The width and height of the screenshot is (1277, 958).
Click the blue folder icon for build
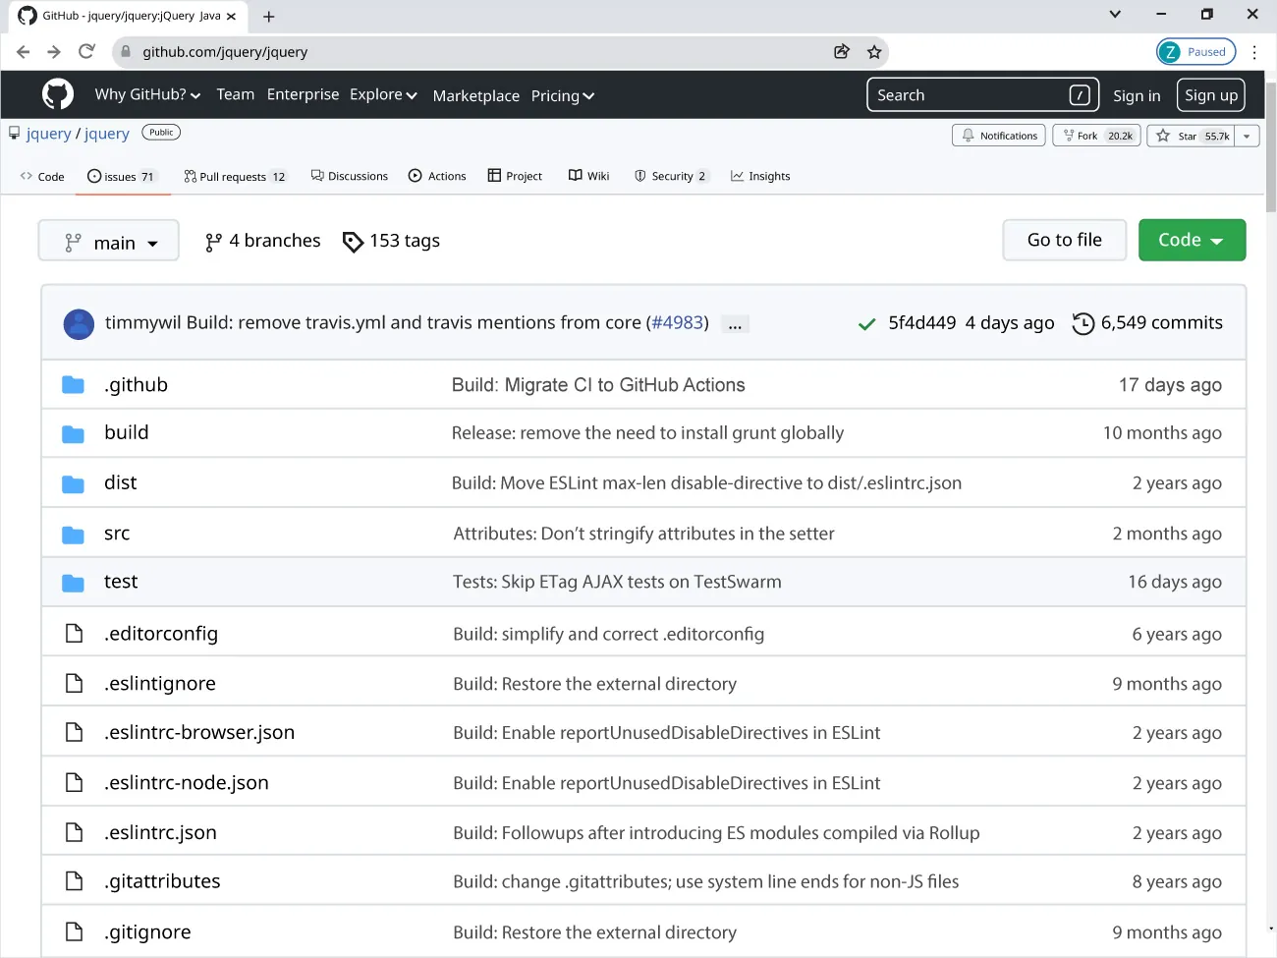click(73, 433)
